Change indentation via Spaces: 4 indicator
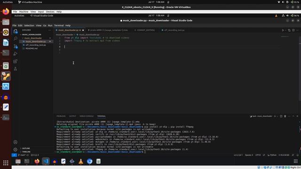The height and width of the screenshot is (169, 301). pos(249,155)
